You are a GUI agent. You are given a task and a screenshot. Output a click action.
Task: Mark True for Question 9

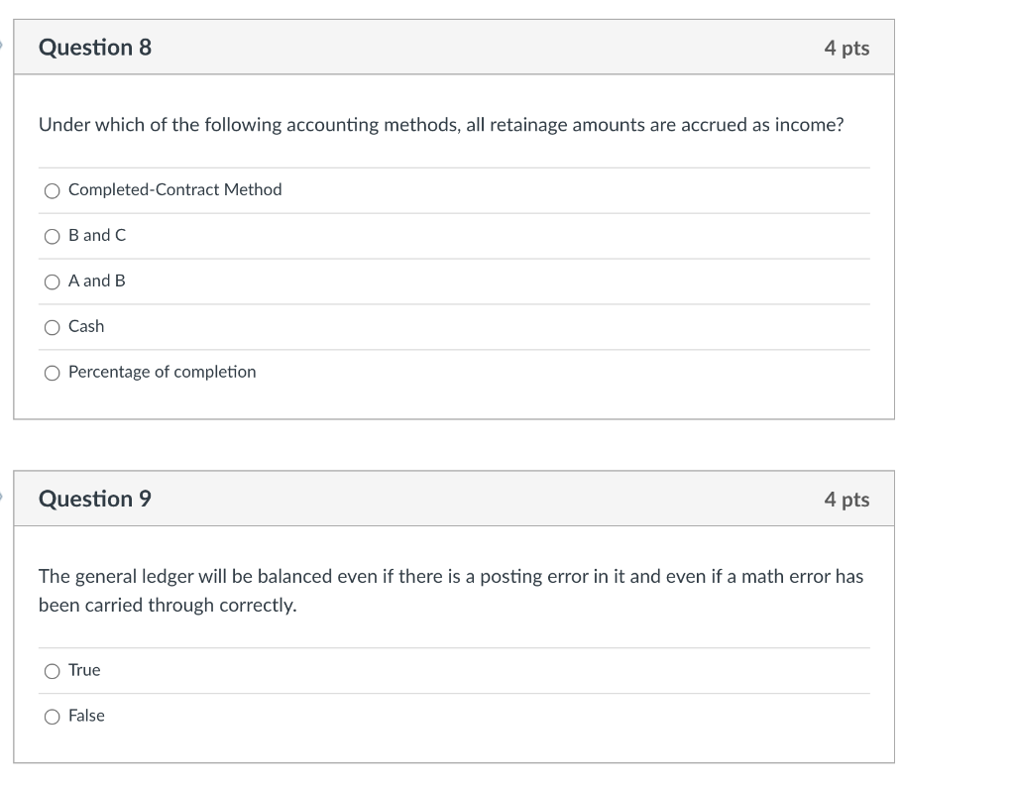click(52, 671)
